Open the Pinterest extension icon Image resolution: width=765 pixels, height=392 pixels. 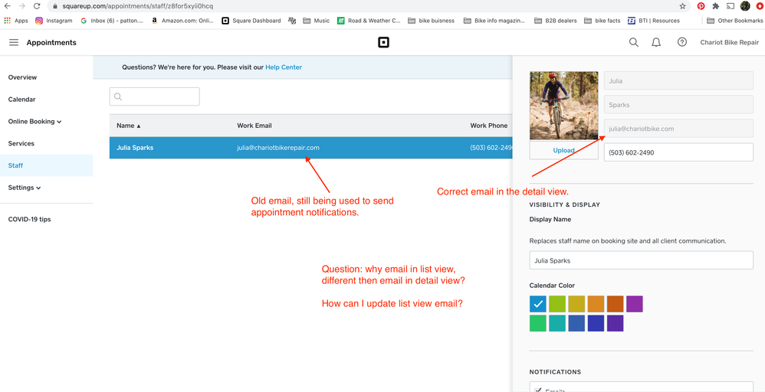pos(701,6)
